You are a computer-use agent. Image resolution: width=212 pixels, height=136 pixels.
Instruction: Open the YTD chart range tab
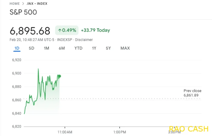tap(79, 48)
